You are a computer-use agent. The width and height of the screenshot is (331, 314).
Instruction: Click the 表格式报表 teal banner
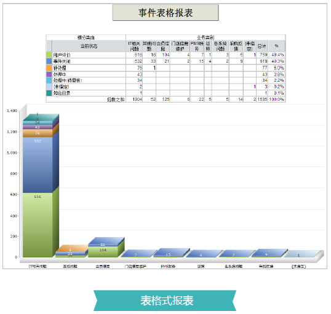pyautogui.click(x=165, y=300)
